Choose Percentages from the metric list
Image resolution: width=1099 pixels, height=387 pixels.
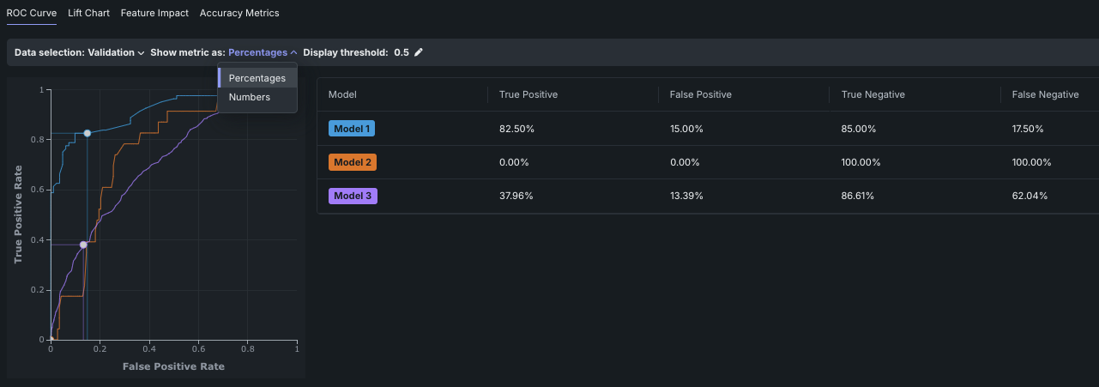(x=257, y=78)
